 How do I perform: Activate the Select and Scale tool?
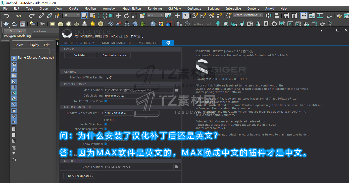tap(134, 16)
